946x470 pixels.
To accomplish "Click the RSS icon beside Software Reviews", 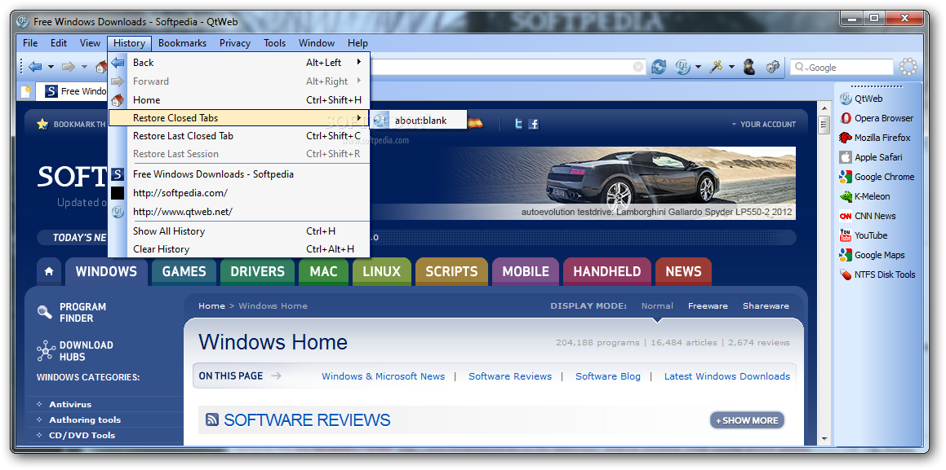I will [212, 419].
